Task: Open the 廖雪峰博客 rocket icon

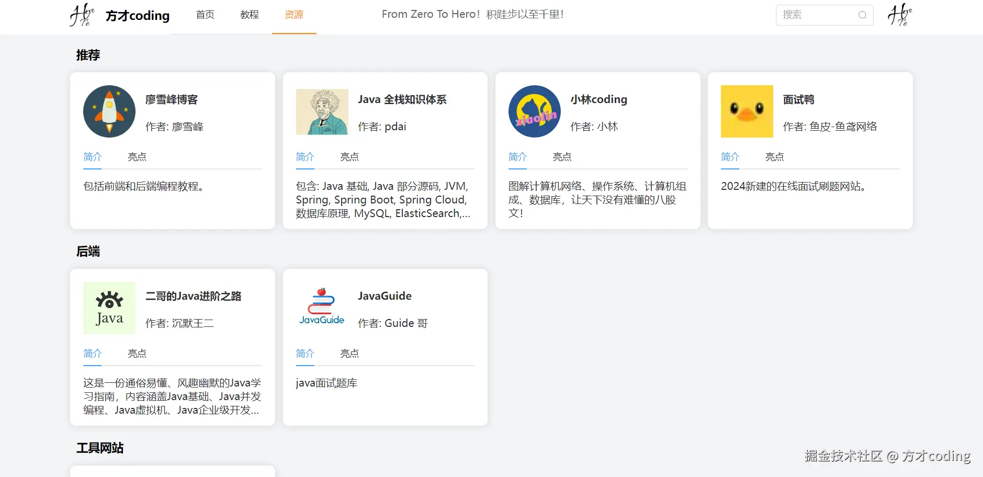Action: click(x=109, y=111)
